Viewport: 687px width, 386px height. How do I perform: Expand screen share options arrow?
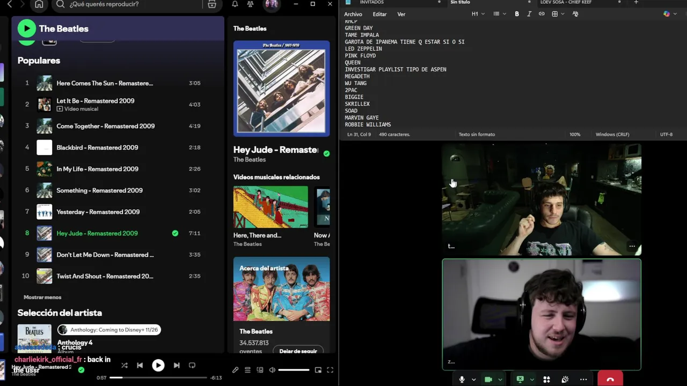click(532, 380)
